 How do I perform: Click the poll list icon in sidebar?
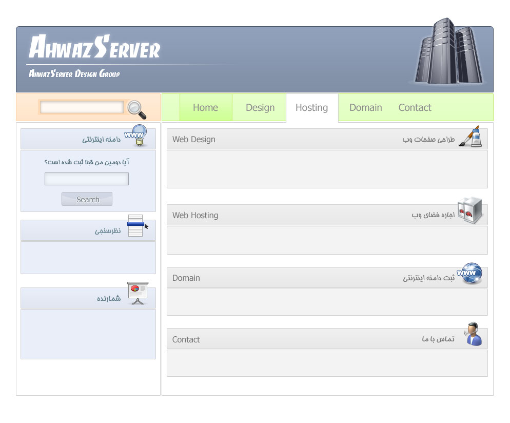coord(138,225)
